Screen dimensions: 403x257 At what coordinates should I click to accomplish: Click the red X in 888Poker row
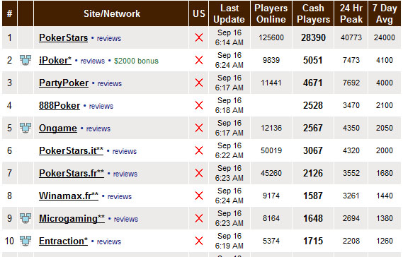coord(199,105)
